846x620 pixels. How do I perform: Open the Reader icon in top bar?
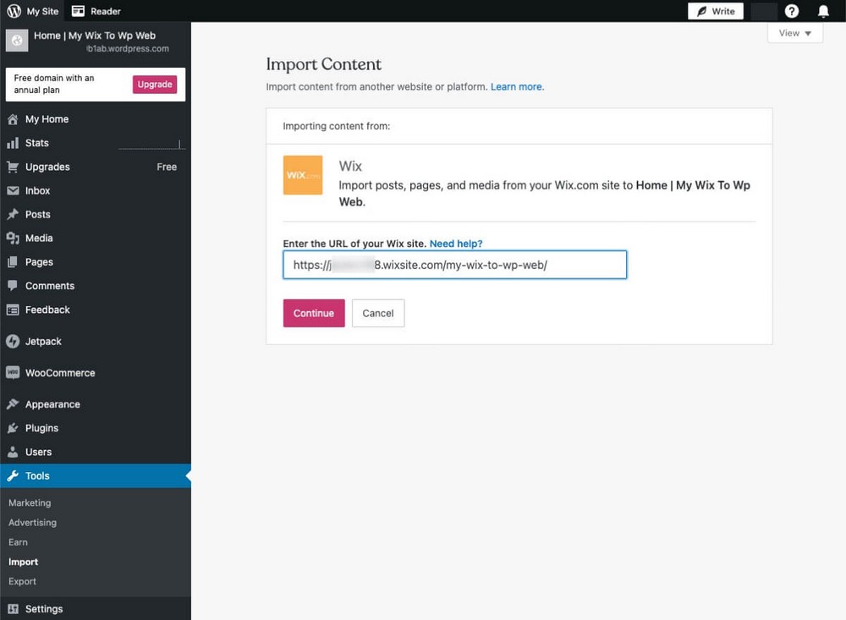pos(78,11)
